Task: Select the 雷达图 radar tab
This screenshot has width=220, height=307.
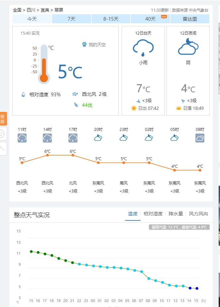Action: (x=190, y=19)
